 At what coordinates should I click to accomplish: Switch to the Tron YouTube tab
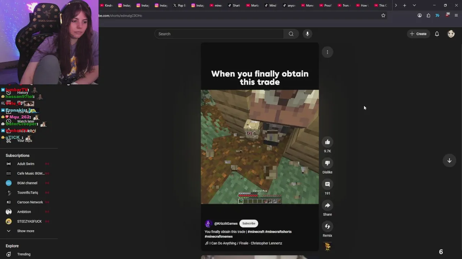[344, 5]
